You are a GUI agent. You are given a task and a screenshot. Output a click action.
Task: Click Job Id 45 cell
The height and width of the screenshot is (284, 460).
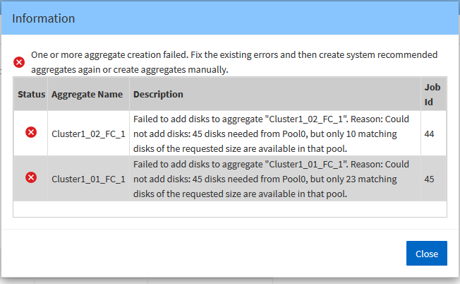coord(430,178)
